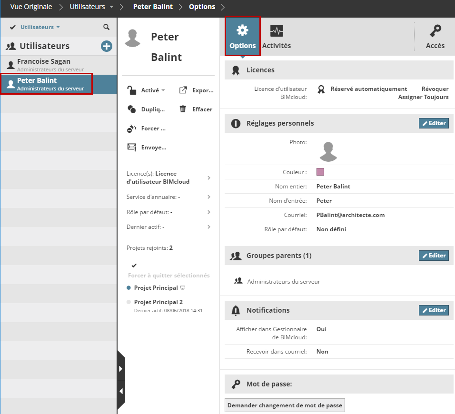Viewport: 455px width, 414px height.
Task: Click Peter Balint header avatar
Action: click(133, 38)
